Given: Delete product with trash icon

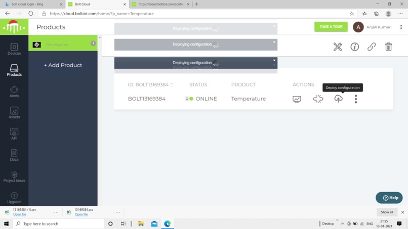Looking at the screenshot, I should point(388,47).
